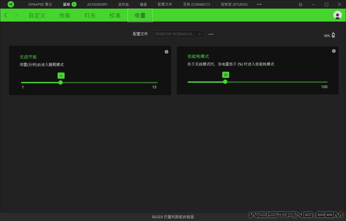
Task: Click the sleep mode idle-minutes slider handle
Action: 61,82
